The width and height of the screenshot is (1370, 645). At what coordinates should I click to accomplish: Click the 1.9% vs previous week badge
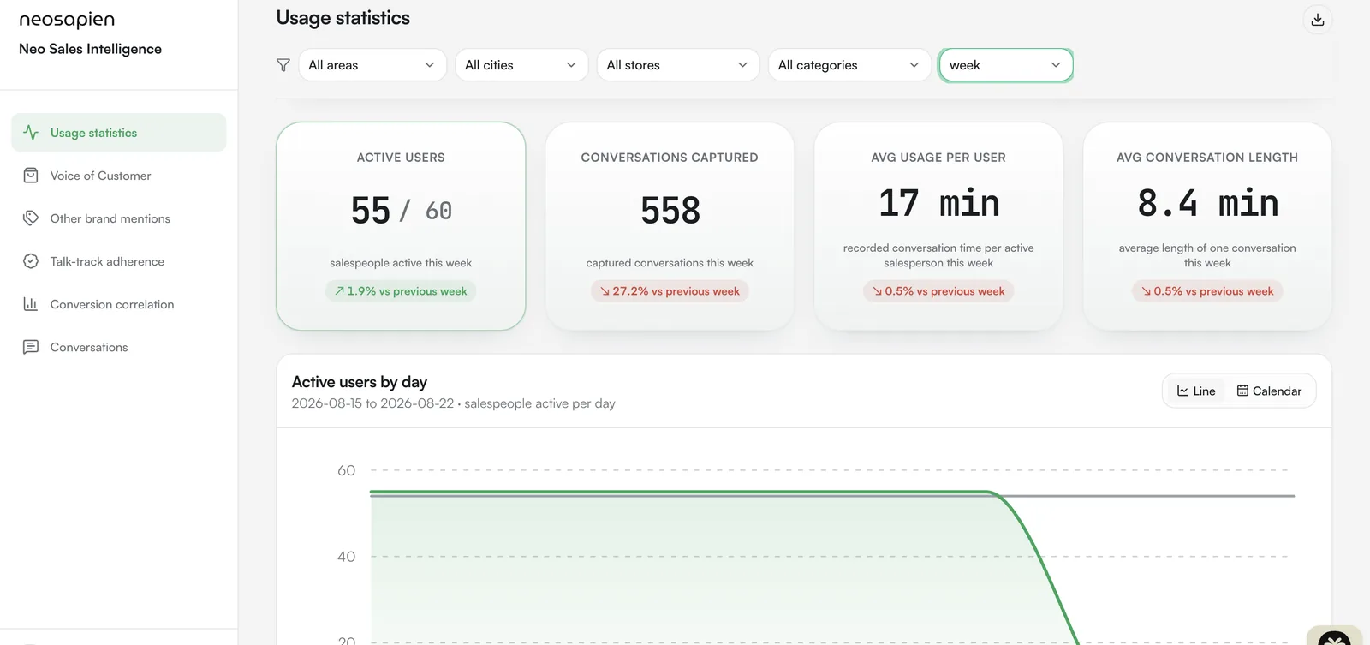click(401, 291)
